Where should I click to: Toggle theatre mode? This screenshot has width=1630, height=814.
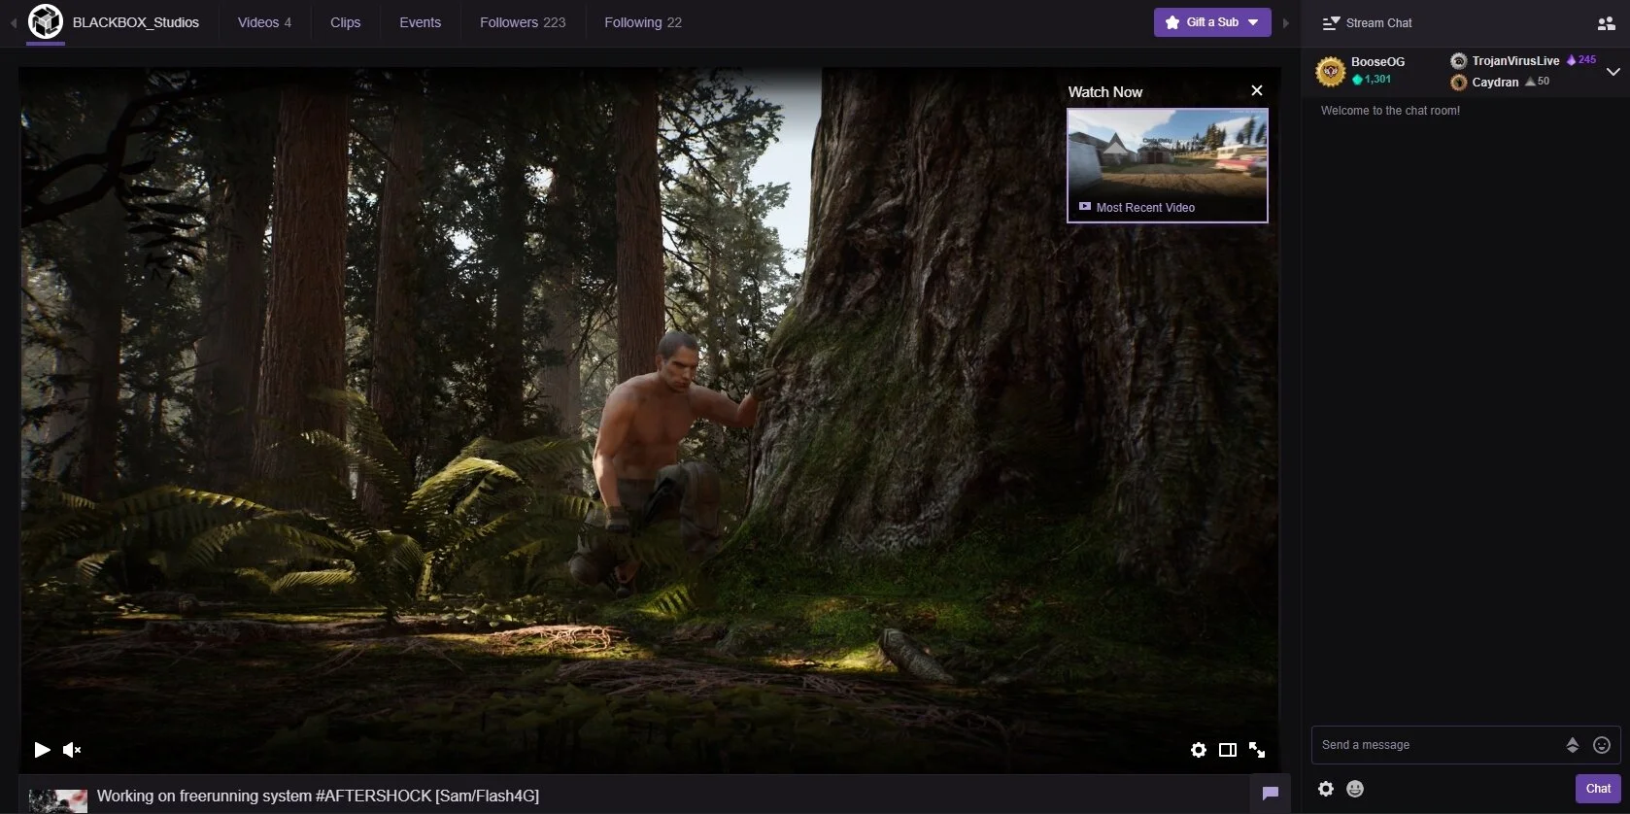coord(1228,750)
